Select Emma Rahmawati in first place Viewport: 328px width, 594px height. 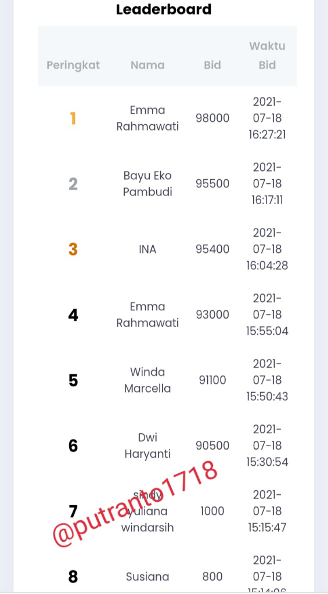click(x=147, y=118)
